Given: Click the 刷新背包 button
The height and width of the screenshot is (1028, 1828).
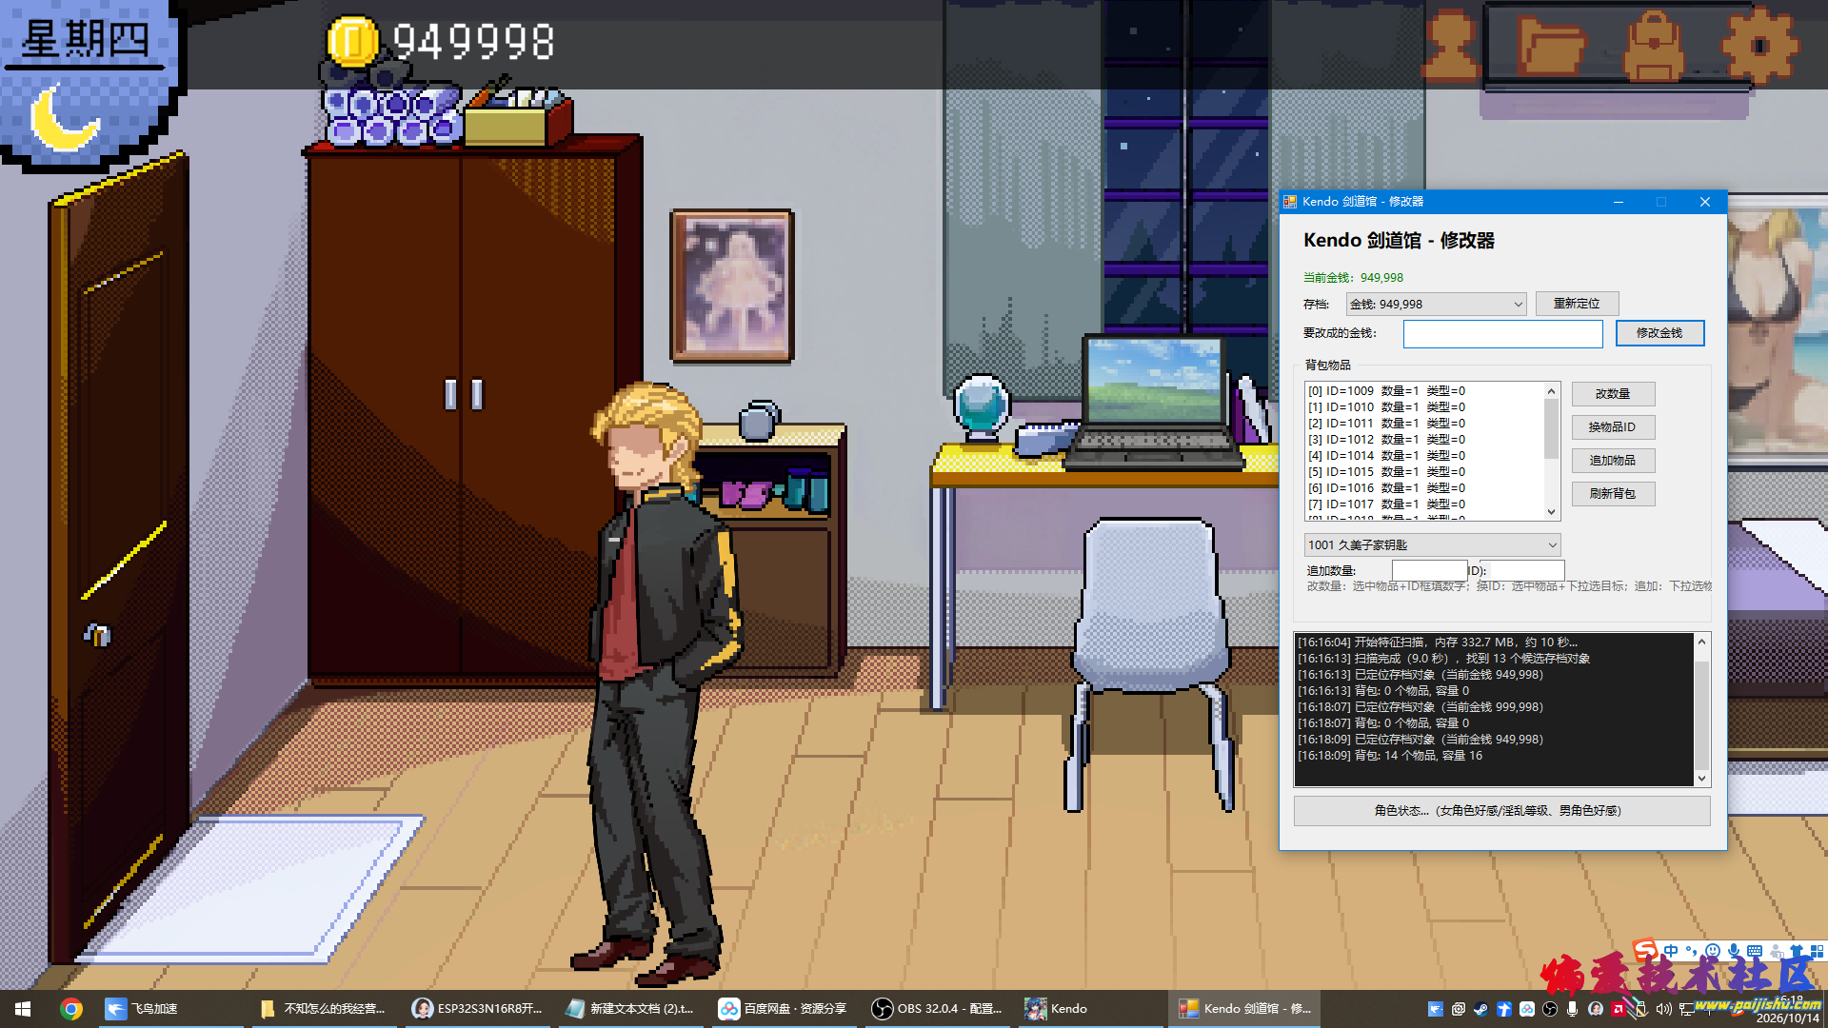Looking at the screenshot, I should click(1613, 494).
